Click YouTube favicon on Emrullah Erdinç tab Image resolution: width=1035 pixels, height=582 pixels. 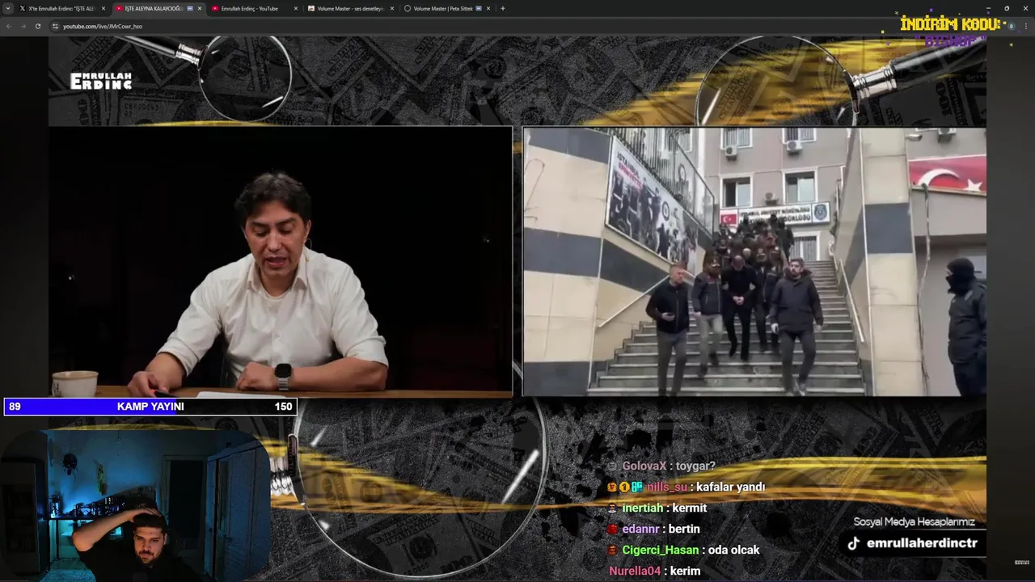215,8
